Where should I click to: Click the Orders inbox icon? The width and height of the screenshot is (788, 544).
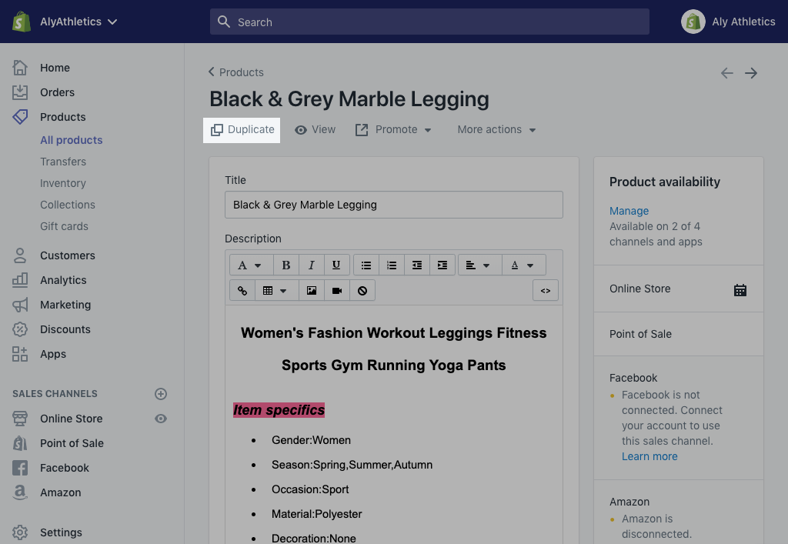(x=20, y=92)
